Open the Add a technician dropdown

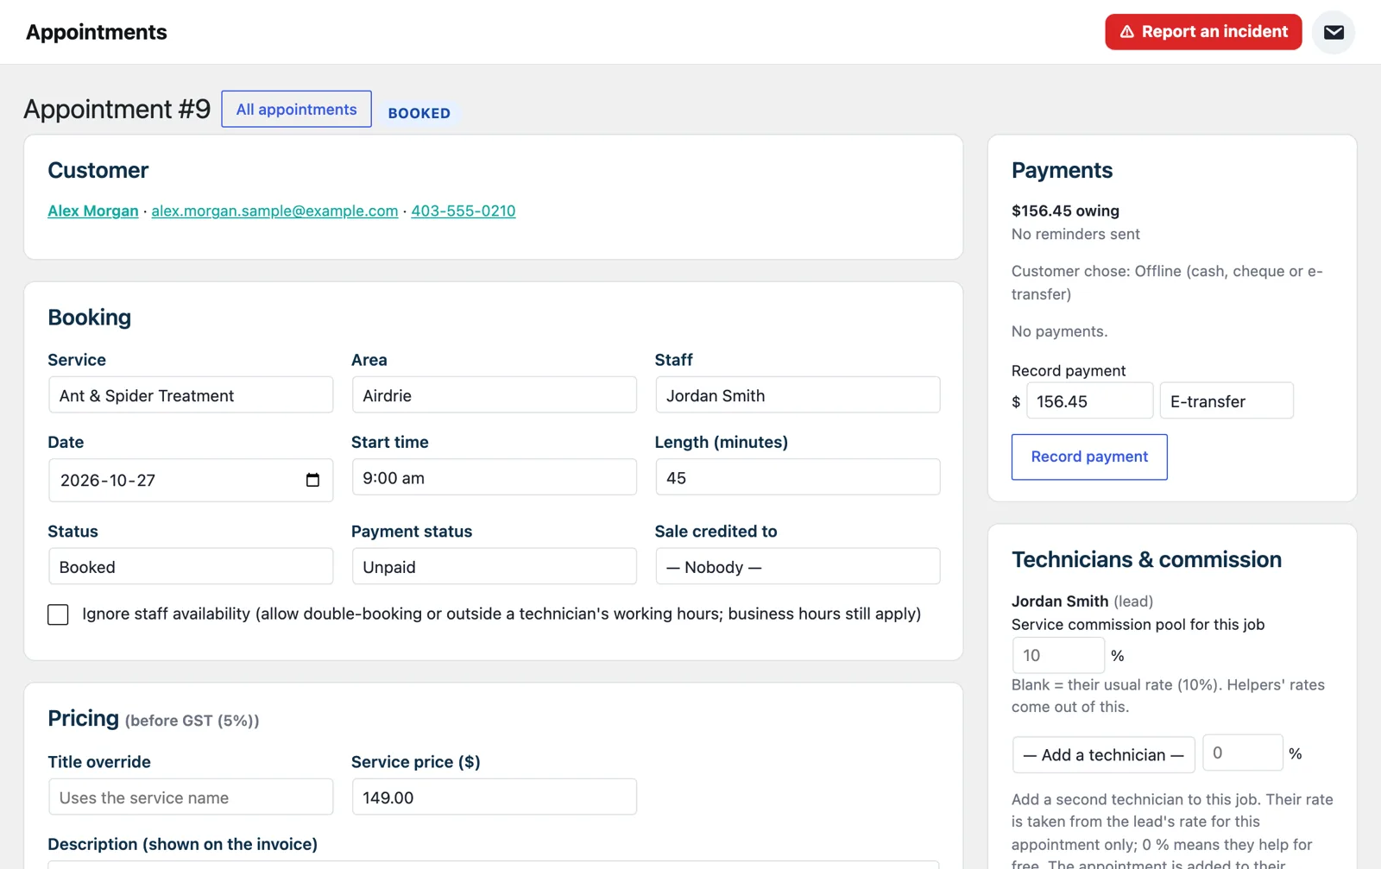[1104, 755]
